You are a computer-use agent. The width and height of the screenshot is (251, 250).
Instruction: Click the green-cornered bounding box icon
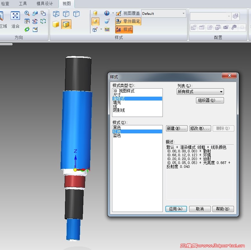[43, 21]
